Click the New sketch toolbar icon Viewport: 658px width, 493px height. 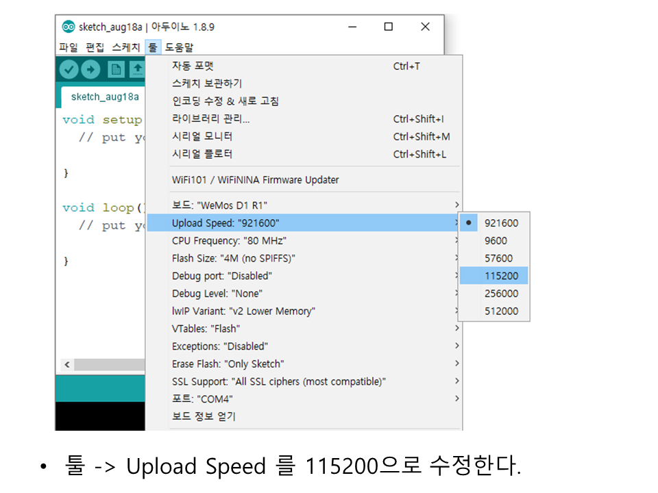tap(116, 69)
